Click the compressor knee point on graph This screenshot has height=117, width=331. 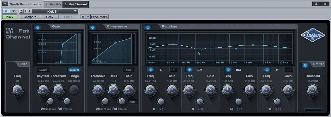pos(115,43)
